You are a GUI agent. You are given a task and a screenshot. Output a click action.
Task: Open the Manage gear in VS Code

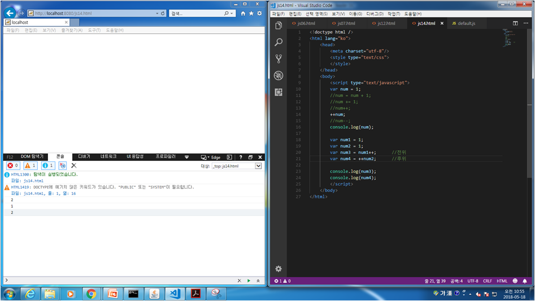pyautogui.click(x=279, y=269)
